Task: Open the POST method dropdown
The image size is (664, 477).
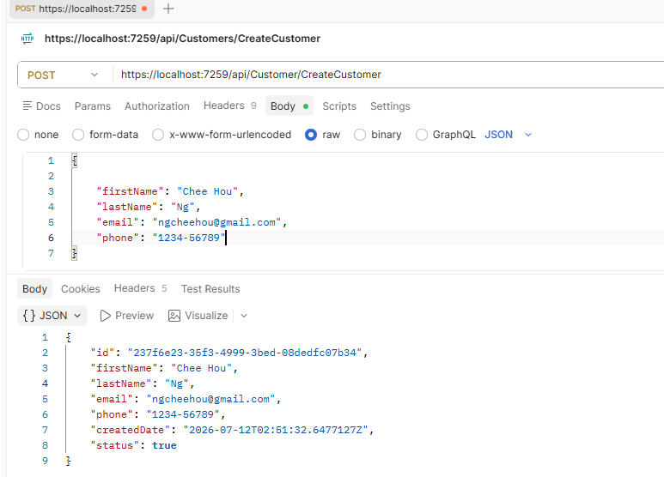Action: click(64, 75)
